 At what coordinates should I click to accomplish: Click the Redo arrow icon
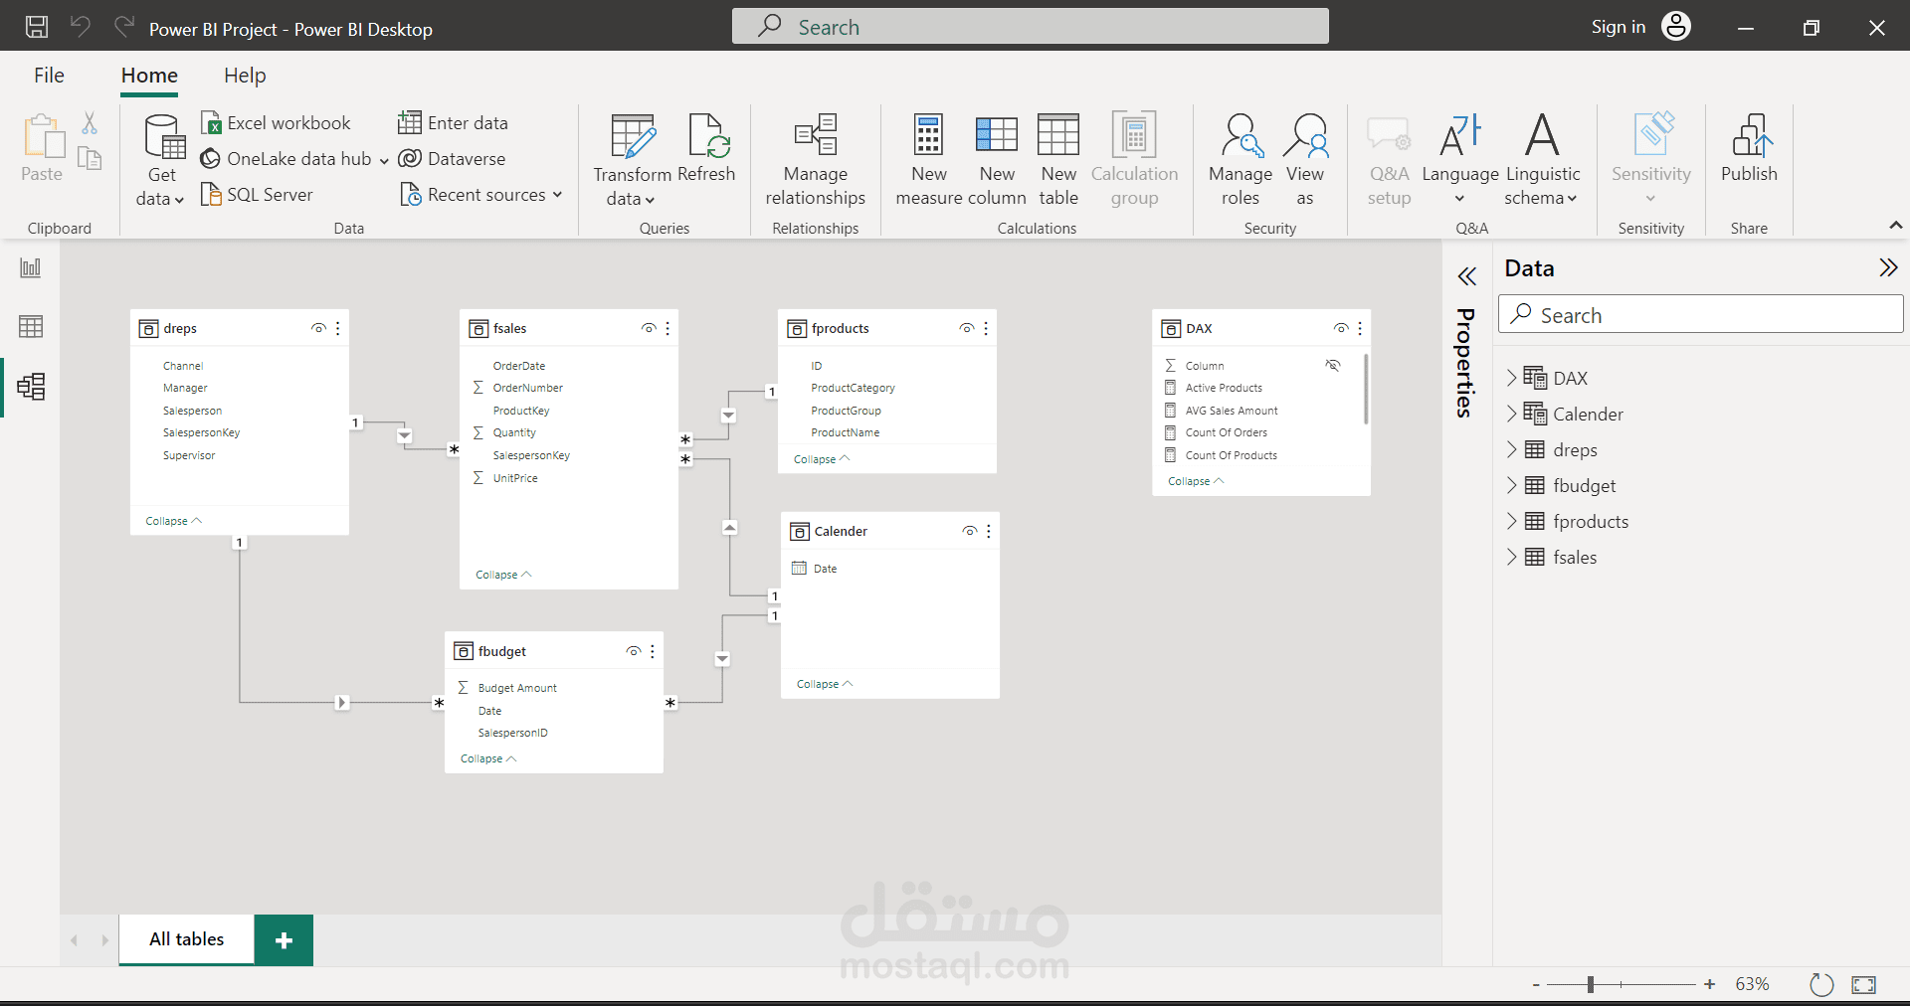(x=123, y=27)
